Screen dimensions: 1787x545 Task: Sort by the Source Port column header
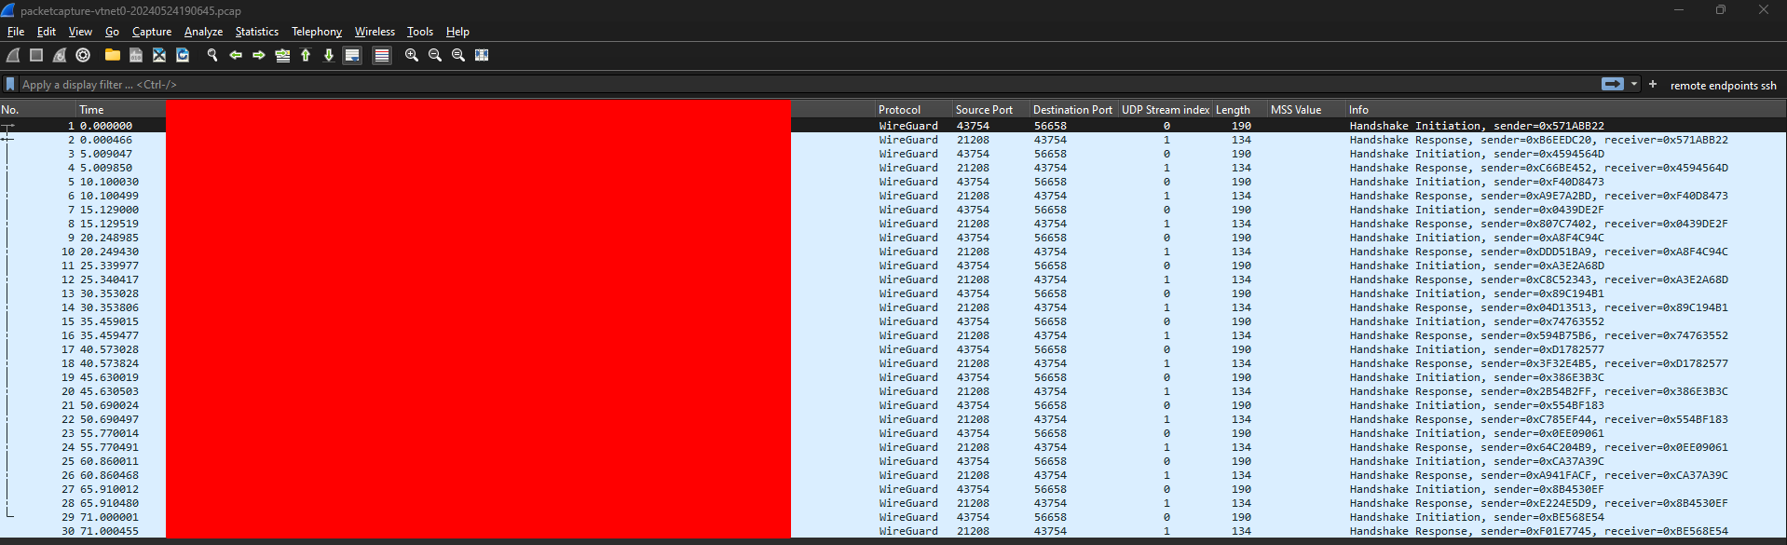990,109
